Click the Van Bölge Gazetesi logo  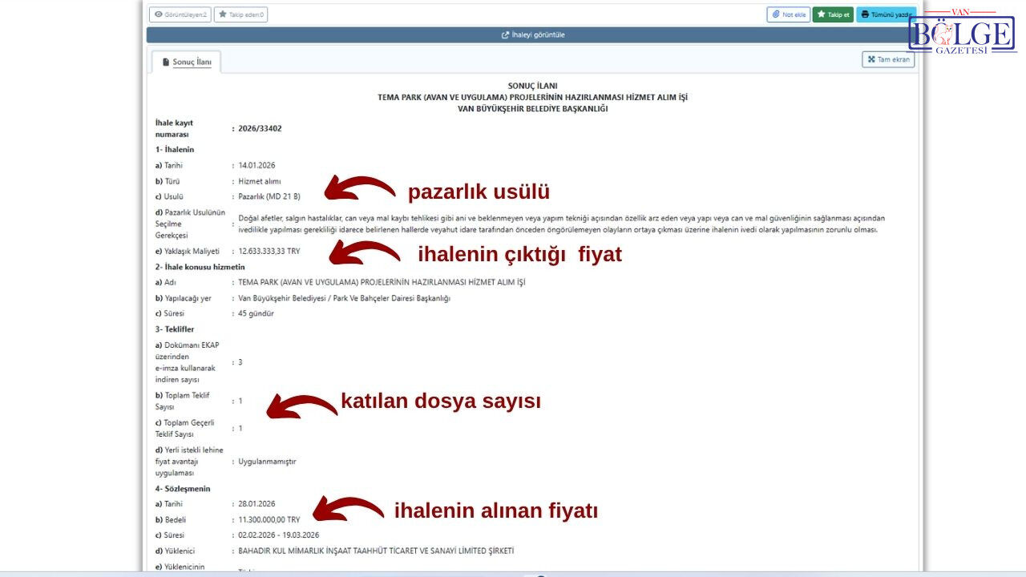(x=961, y=32)
